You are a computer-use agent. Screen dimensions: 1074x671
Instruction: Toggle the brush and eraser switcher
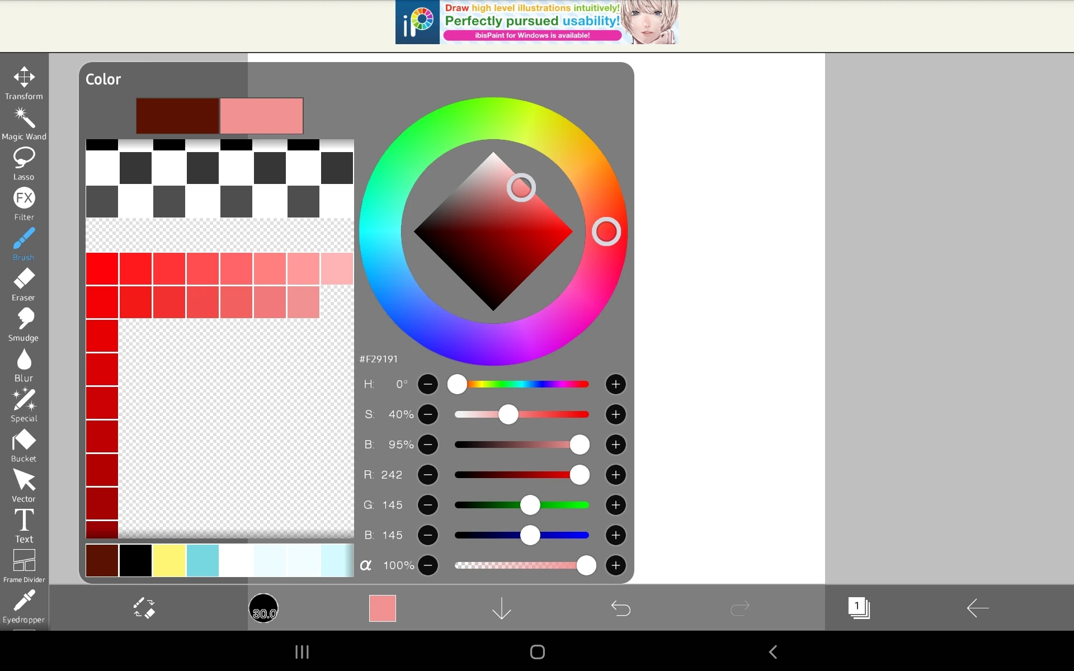[x=144, y=608]
